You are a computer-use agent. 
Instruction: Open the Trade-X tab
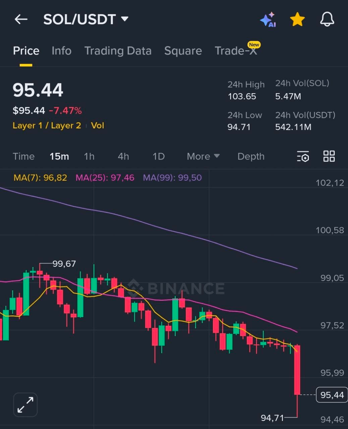pos(236,51)
